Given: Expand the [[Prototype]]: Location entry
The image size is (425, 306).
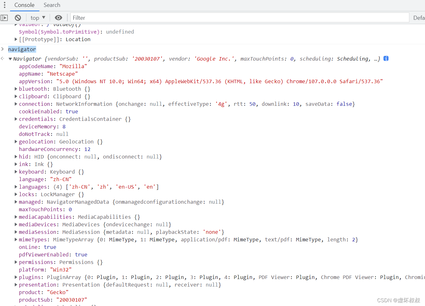Looking at the screenshot, I should point(16,39).
